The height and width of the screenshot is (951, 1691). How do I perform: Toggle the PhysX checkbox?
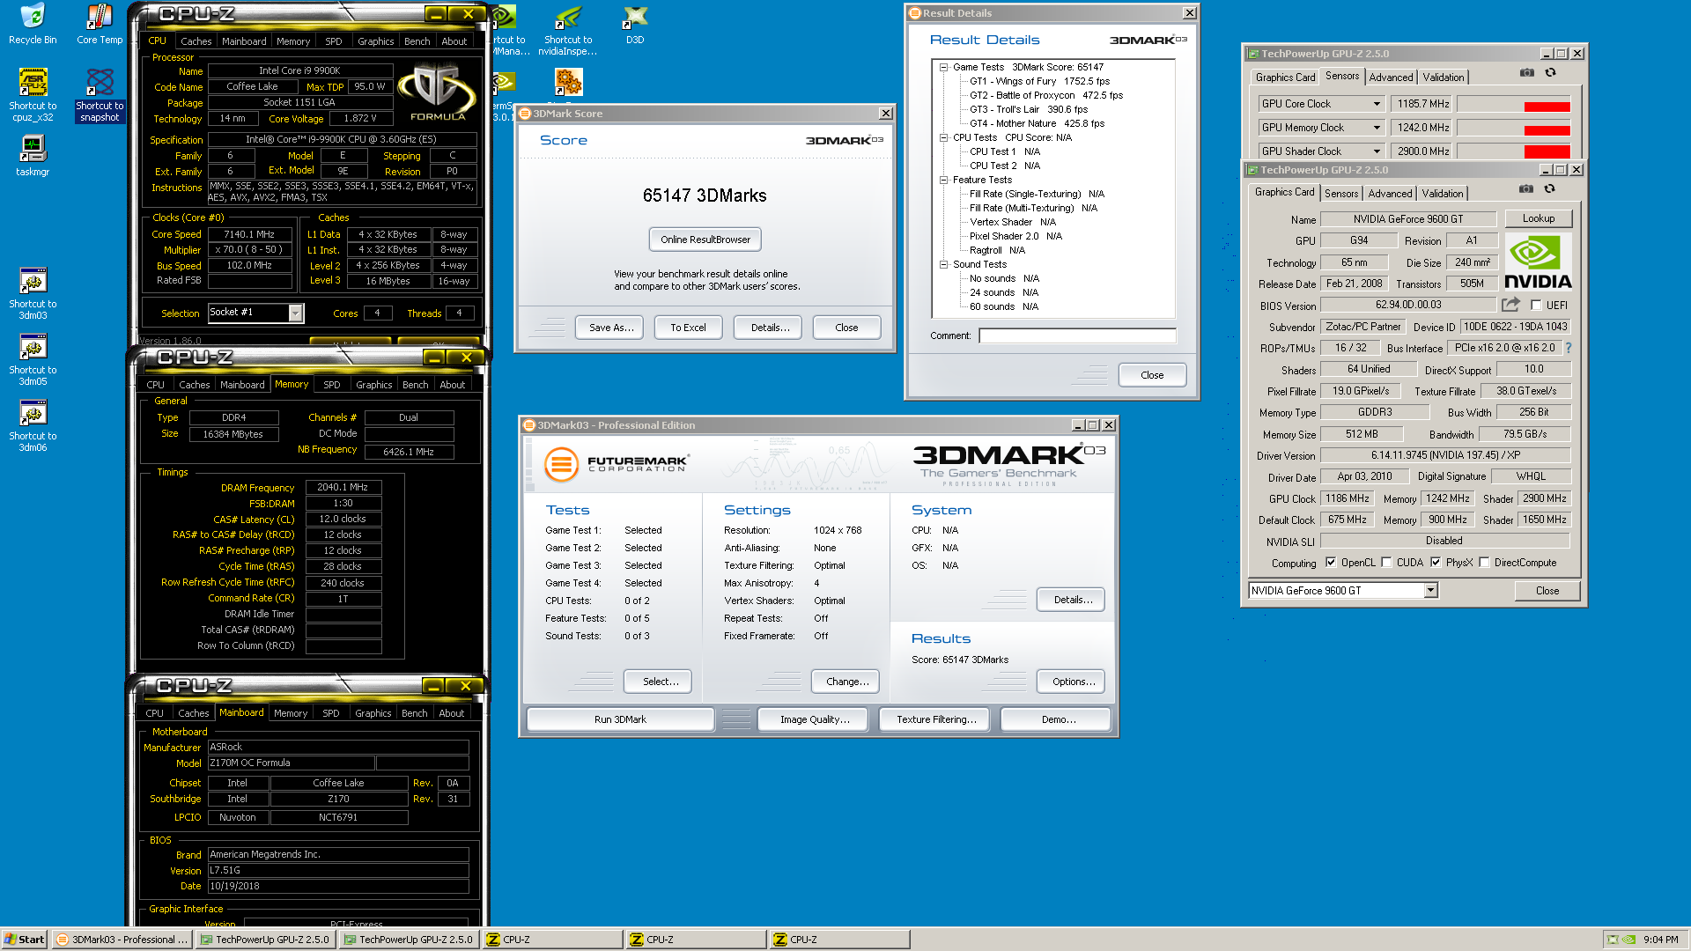(1436, 563)
